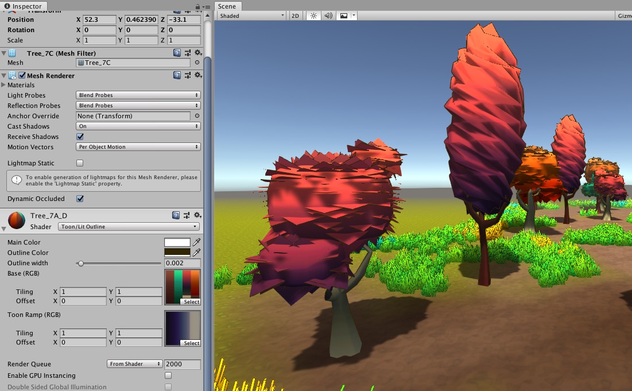Pick Outline Color with the eyedropper
Screen dimensions: 632x391
click(196, 253)
